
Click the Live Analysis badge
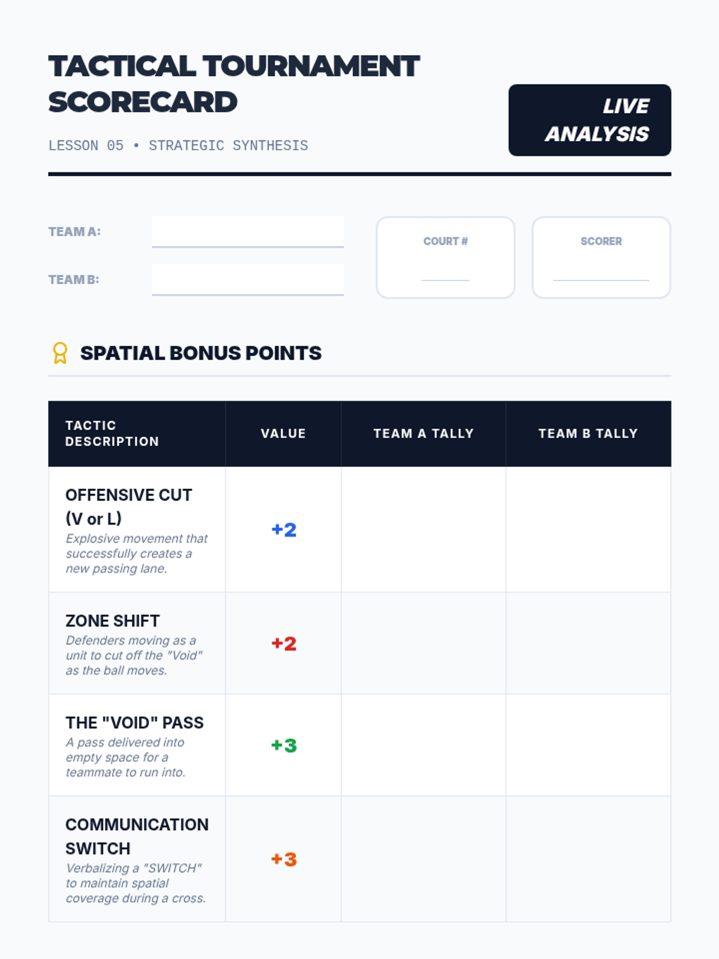590,120
